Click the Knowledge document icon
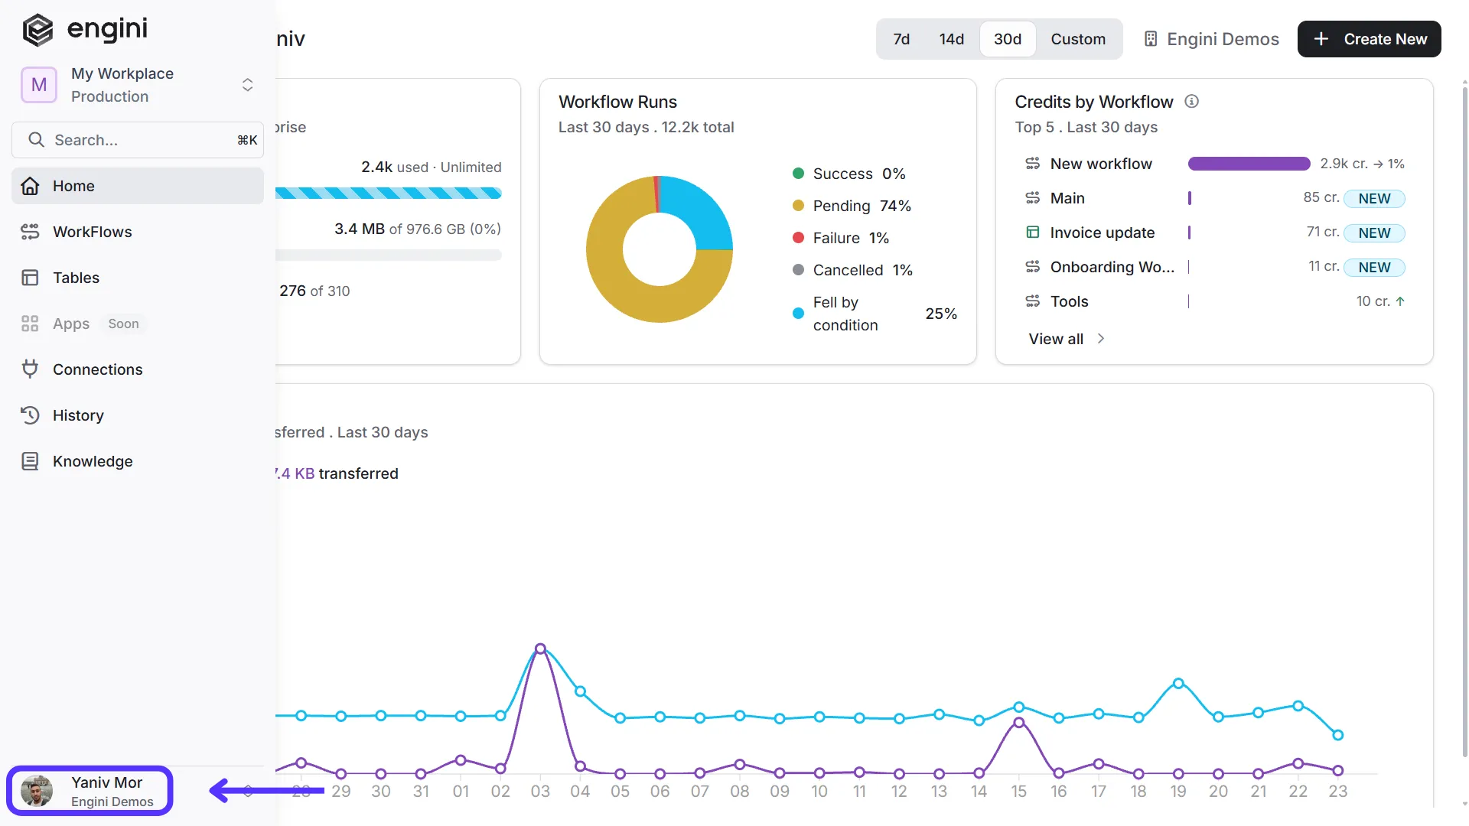Viewport: 1469px width, 826px height. (30, 461)
